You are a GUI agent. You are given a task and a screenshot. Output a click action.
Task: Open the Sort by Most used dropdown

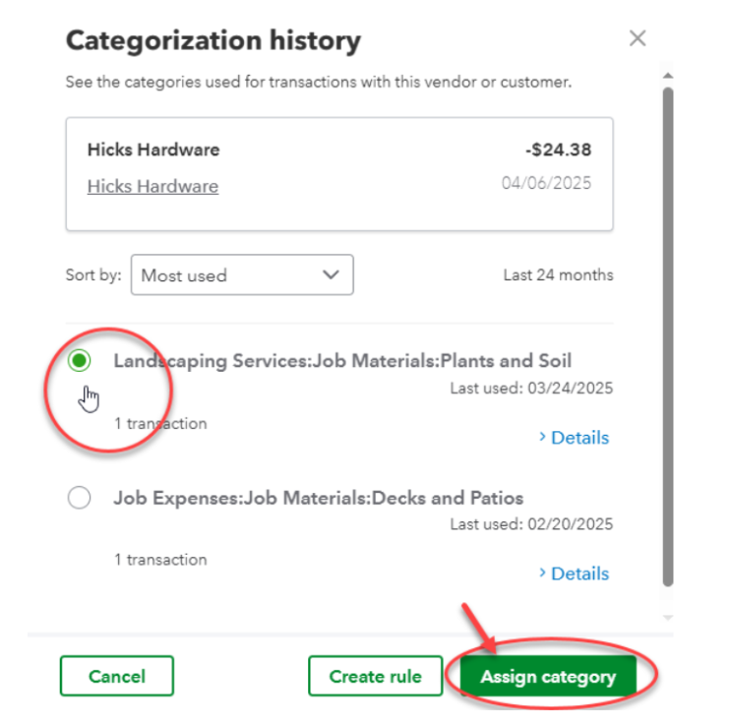(x=242, y=274)
